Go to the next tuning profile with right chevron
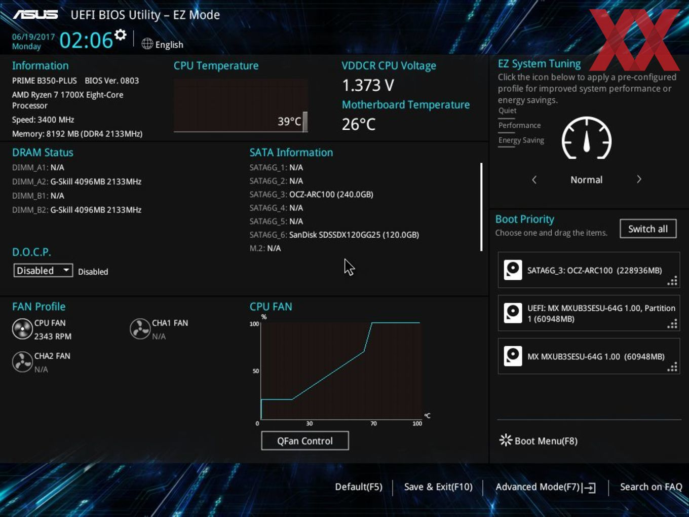This screenshot has width=689, height=517. (639, 179)
